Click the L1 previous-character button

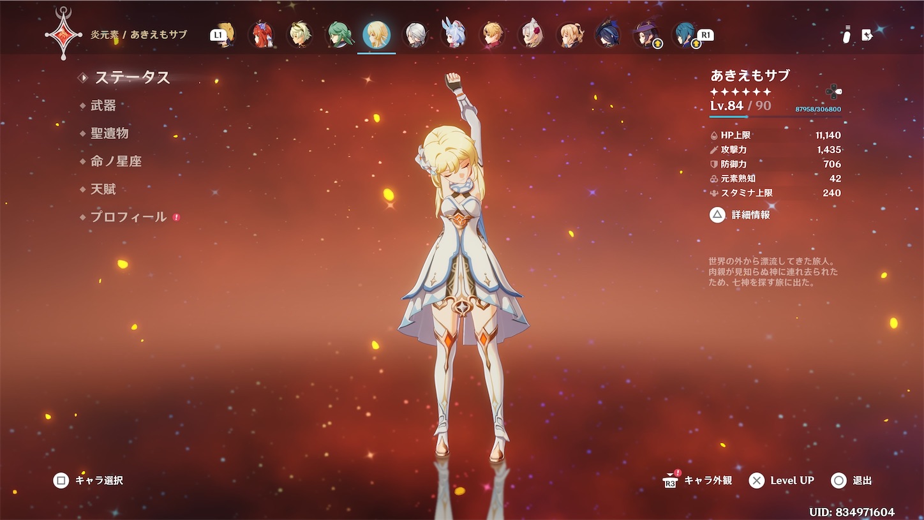tap(218, 35)
